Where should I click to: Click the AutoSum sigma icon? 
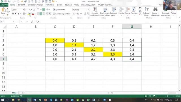tap(140, 8)
